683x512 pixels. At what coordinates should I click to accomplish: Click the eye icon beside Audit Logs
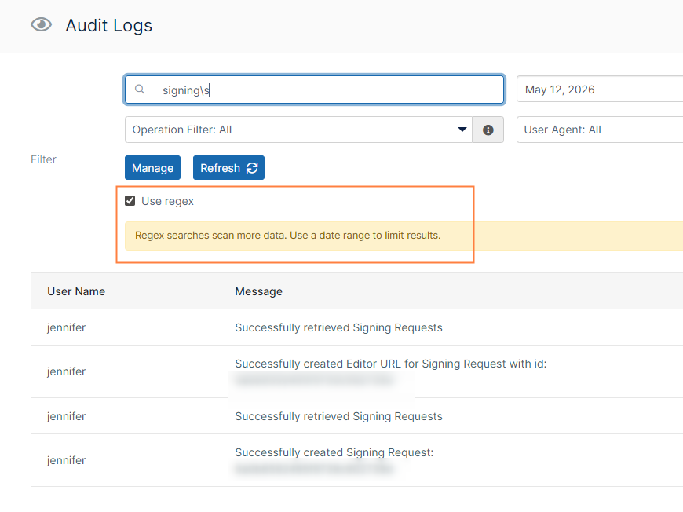pyautogui.click(x=42, y=25)
